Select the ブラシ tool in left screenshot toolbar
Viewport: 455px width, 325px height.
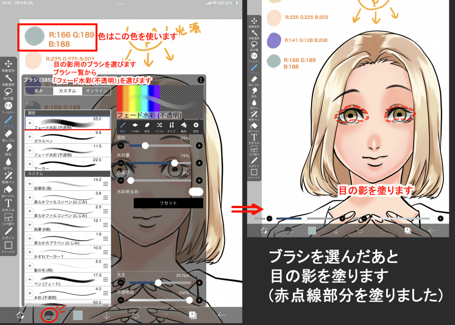tap(8, 121)
